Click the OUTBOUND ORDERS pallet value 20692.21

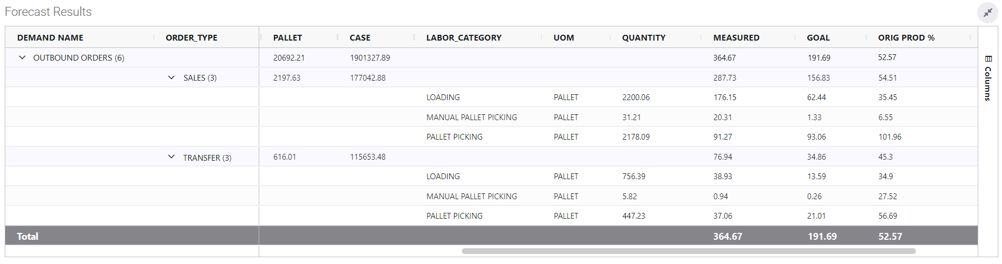289,58
